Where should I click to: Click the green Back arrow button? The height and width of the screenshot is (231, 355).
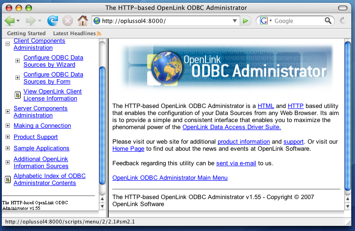(10, 21)
